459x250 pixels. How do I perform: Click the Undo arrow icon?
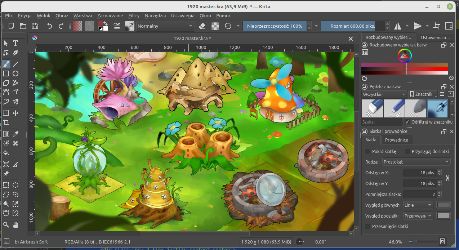click(x=49, y=26)
